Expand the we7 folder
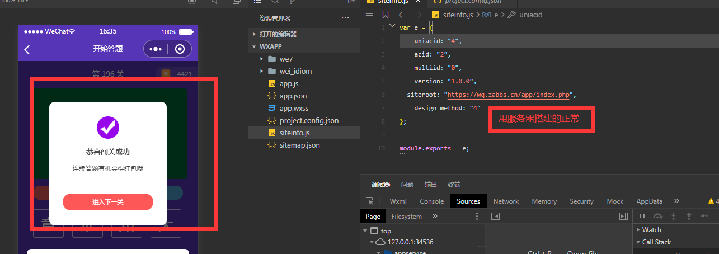Image resolution: width=719 pixels, height=254 pixels. [x=261, y=59]
